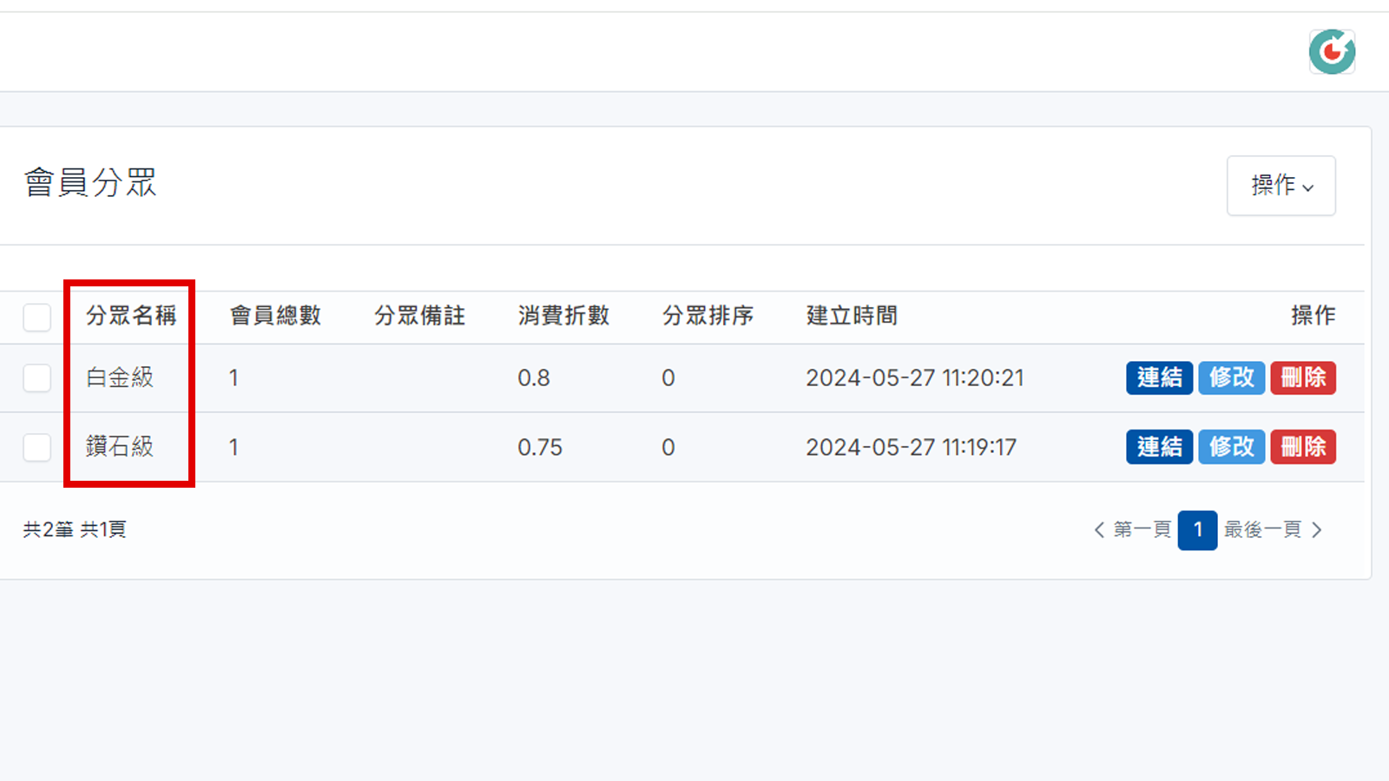Click 修改 button for 白金級
This screenshot has height=781, width=1389.
click(1232, 378)
